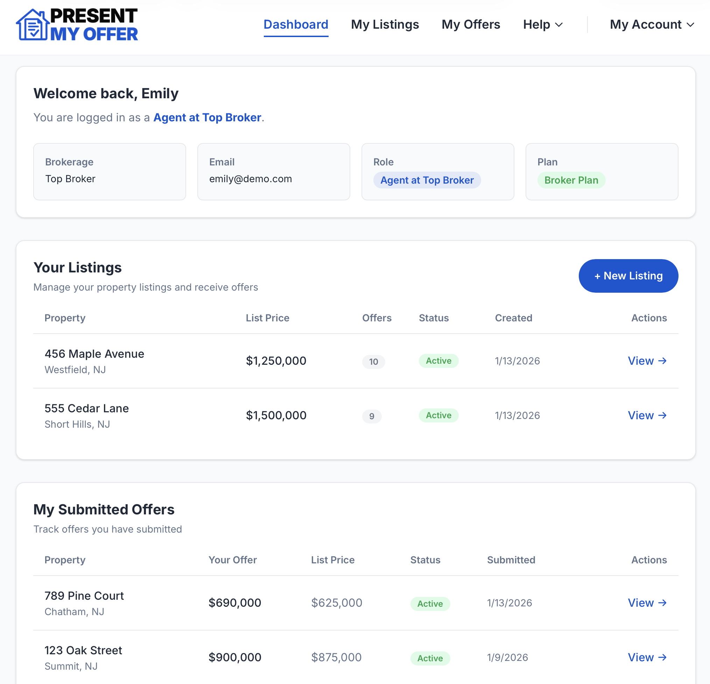This screenshot has height=684, width=710.
Task: Click the offers count badge showing 9
Action: click(372, 416)
